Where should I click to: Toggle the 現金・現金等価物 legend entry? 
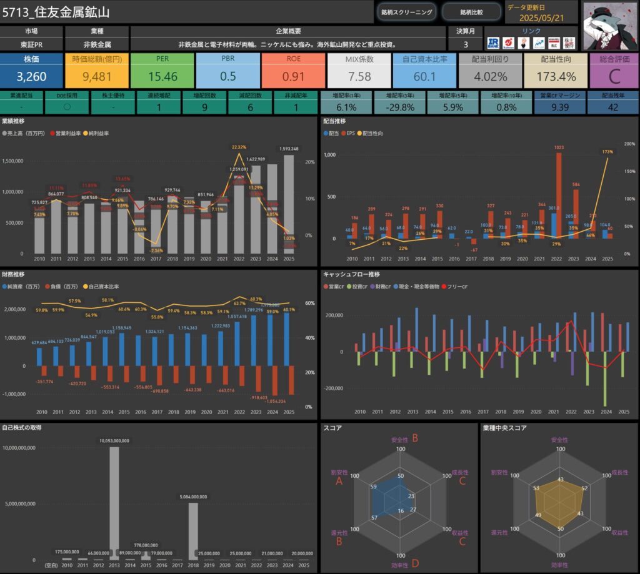point(416,287)
